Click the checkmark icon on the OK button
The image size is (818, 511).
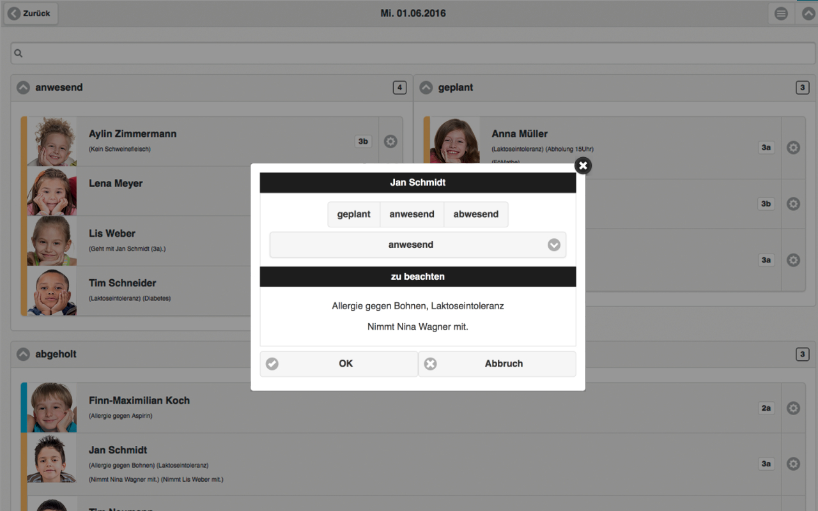272,363
